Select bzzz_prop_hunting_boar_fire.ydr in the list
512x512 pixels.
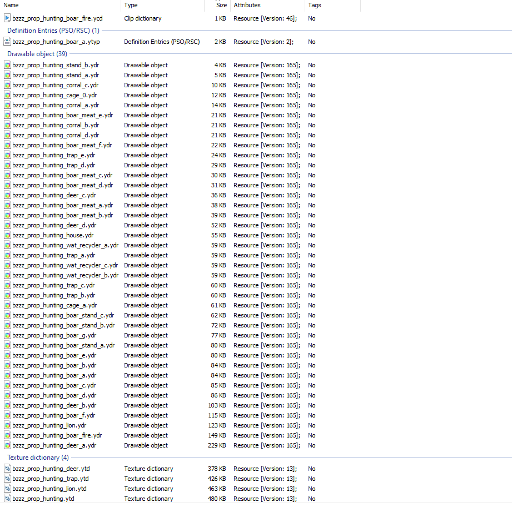click(x=57, y=435)
